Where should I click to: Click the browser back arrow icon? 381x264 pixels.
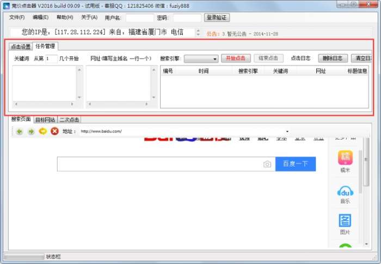pos(20,131)
